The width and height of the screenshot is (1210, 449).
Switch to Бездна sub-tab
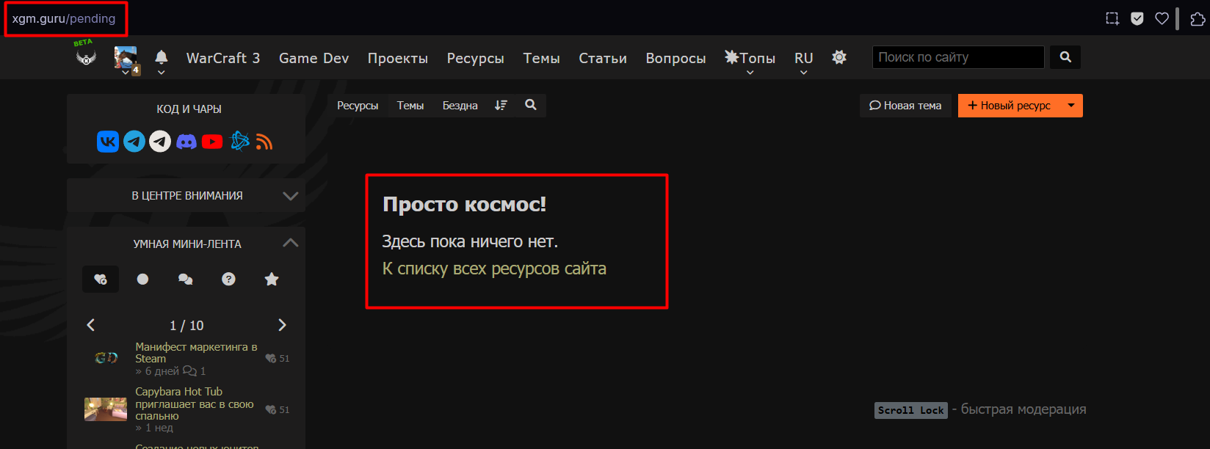tap(460, 106)
